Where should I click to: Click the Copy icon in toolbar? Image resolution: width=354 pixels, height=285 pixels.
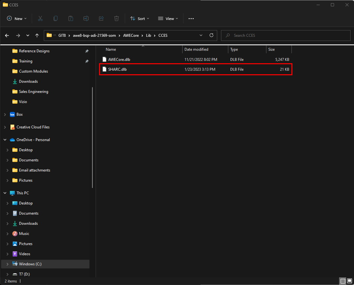pyautogui.click(x=56, y=19)
